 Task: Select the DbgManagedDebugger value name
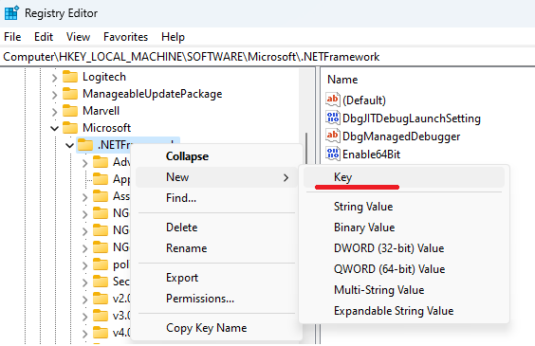coord(401,137)
